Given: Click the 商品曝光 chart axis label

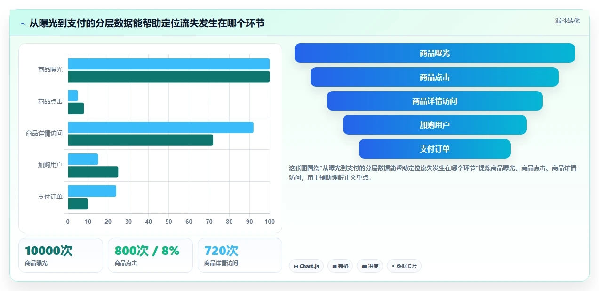Looking at the screenshot, I should click(50, 69).
